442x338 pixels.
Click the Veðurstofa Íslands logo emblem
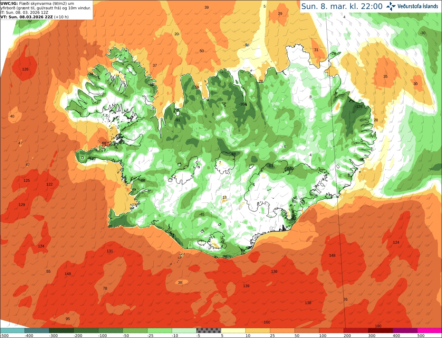(x=391, y=6)
